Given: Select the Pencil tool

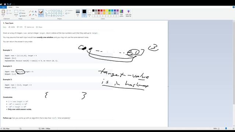Looking at the screenshot, I should click(30, 11).
